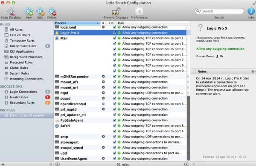Sort rules by Process column header
This screenshot has height=166, width=256.
click(77, 23)
